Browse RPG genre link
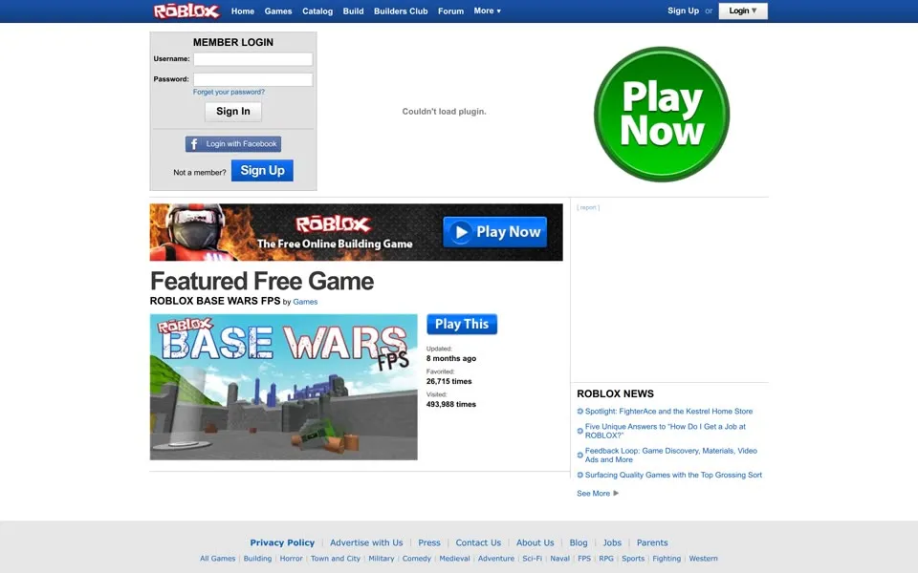Image resolution: width=918 pixels, height=573 pixels. click(606, 559)
